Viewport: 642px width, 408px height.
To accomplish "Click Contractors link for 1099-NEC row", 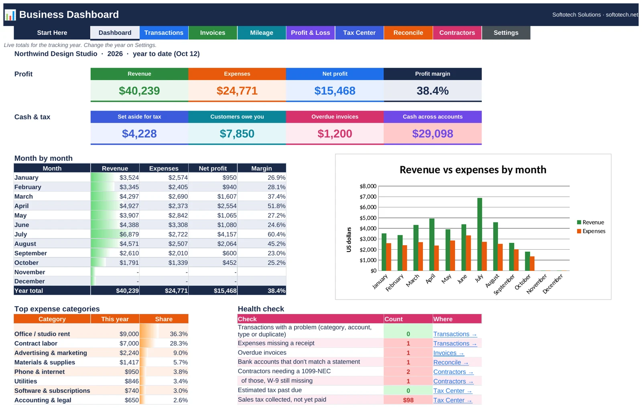I will [453, 372].
